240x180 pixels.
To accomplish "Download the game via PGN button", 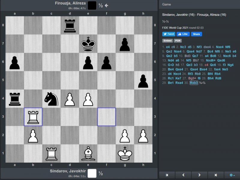I will [178, 41].
